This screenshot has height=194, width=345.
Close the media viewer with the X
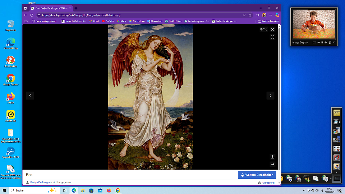tap(273, 29)
